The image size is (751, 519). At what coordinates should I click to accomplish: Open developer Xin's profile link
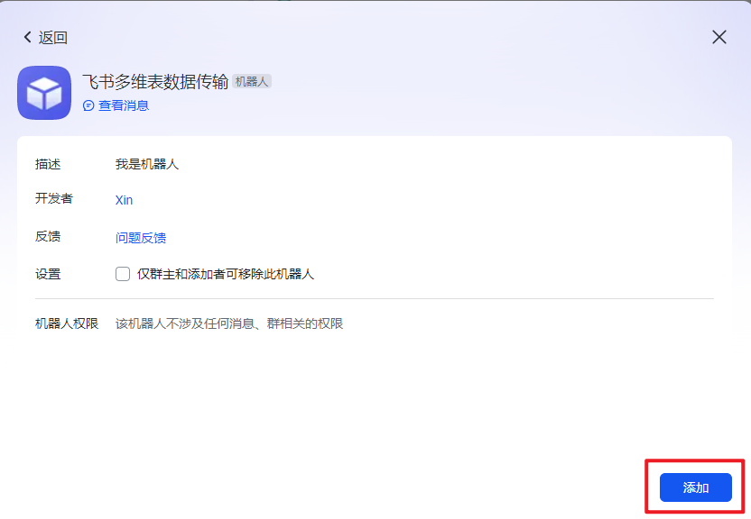124,200
